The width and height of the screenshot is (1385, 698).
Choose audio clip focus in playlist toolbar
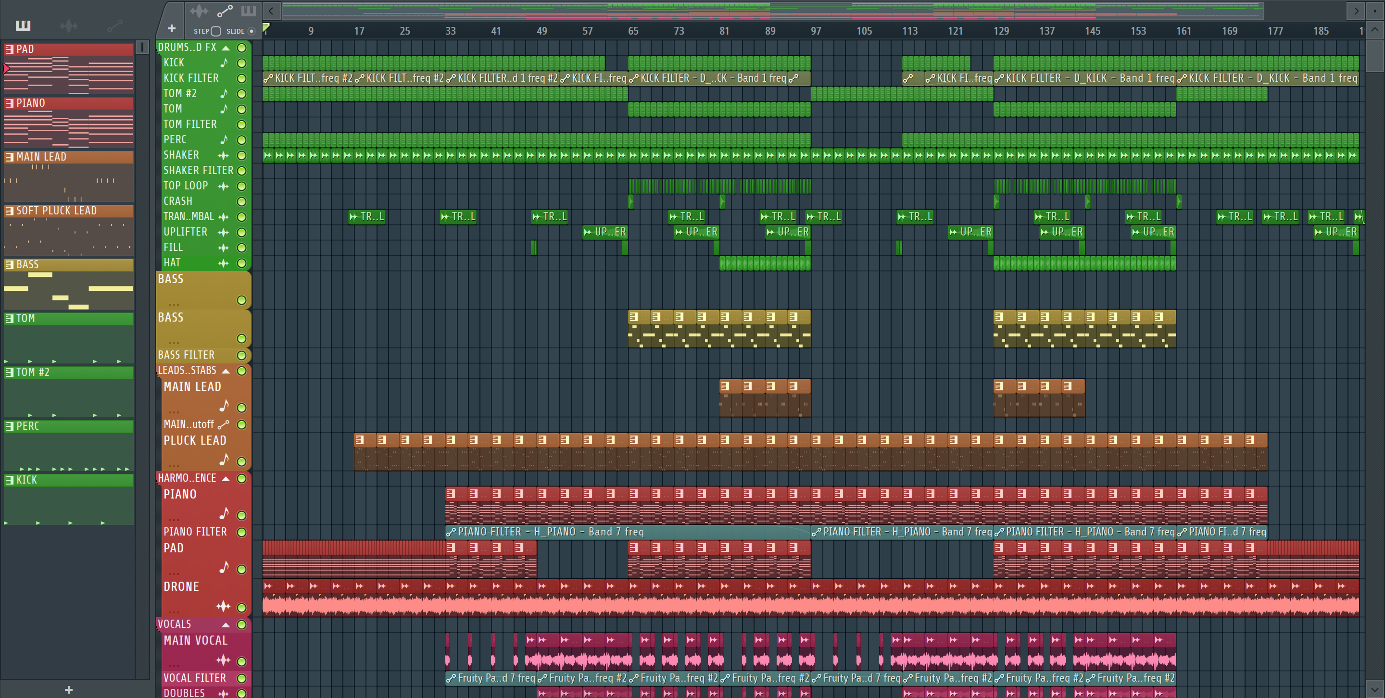(199, 10)
